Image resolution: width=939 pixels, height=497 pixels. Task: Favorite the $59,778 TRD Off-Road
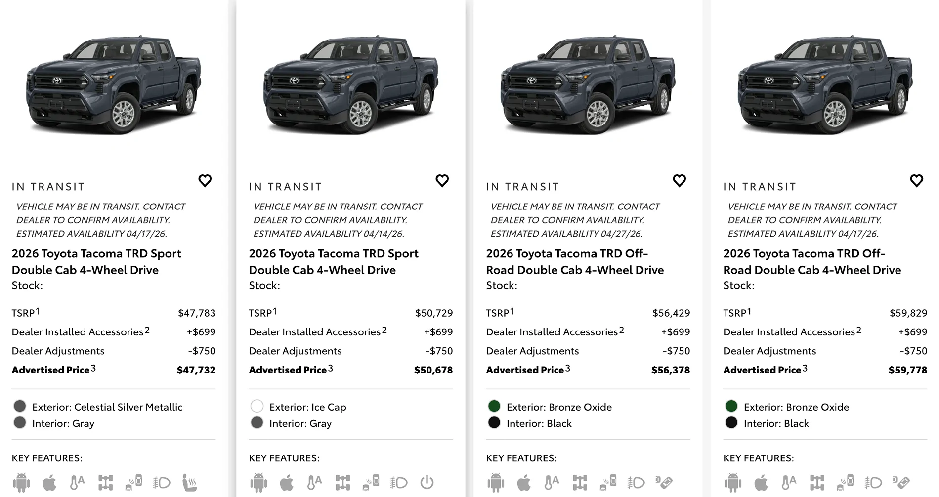(917, 181)
